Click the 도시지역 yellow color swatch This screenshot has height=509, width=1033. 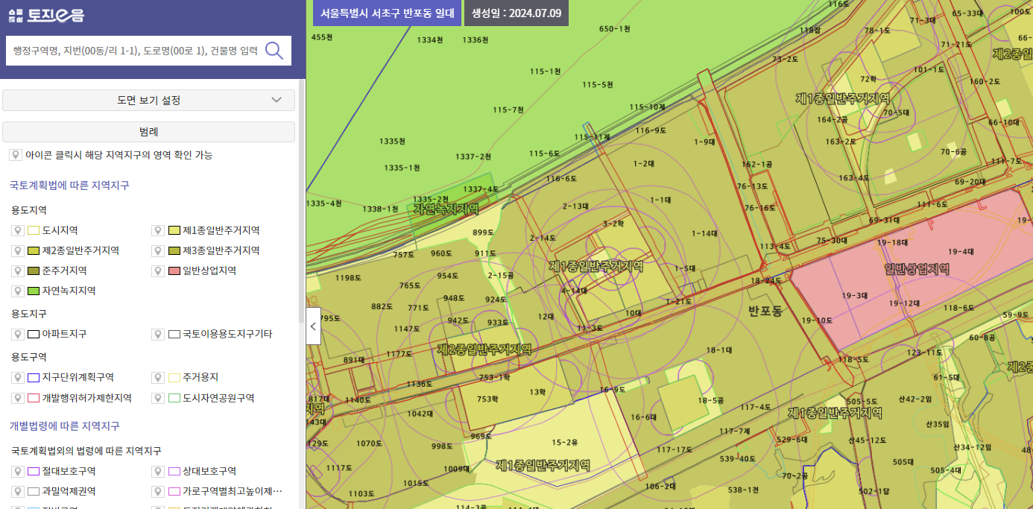click(34, 230)
